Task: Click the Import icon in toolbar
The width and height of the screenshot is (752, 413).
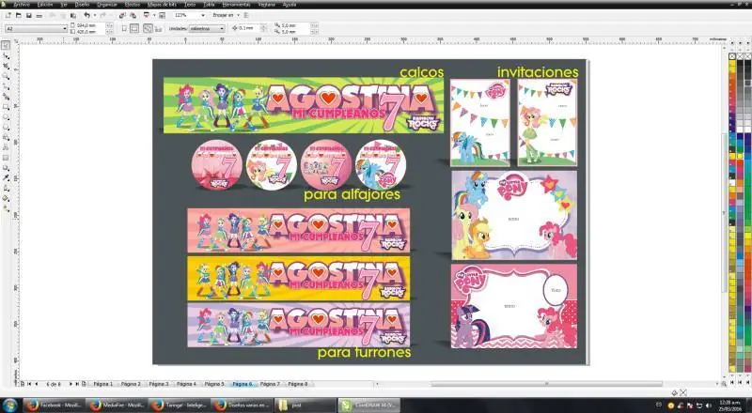Action: coord(122,15)
